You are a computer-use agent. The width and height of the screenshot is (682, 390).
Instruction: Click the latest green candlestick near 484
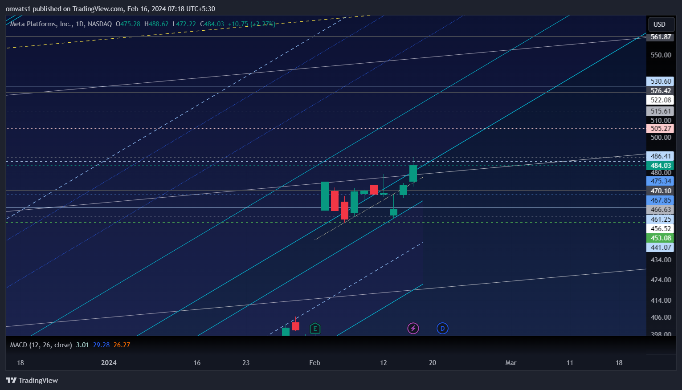(413, 173)
